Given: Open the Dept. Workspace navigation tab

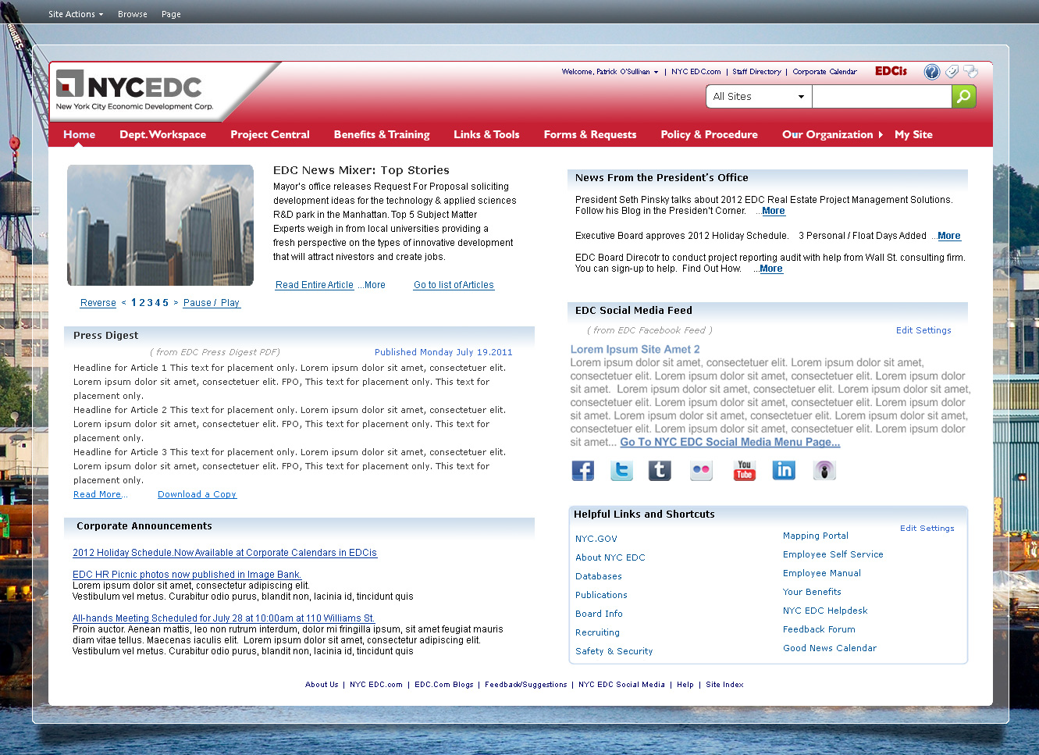Looking at the screenshot, I should pos(162,134).
